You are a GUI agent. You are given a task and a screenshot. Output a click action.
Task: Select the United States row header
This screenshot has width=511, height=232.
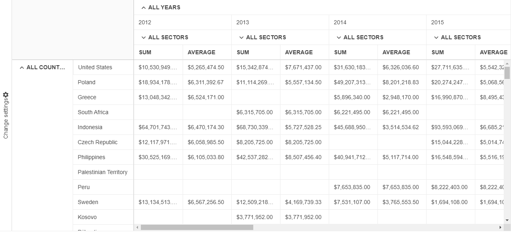95,68
